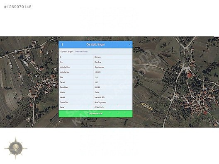Image resolution: width=219 pixels, height=164 pixels.
Task: Click the Ada value cell
Action: pyautogui.click(x=112, y=77)
